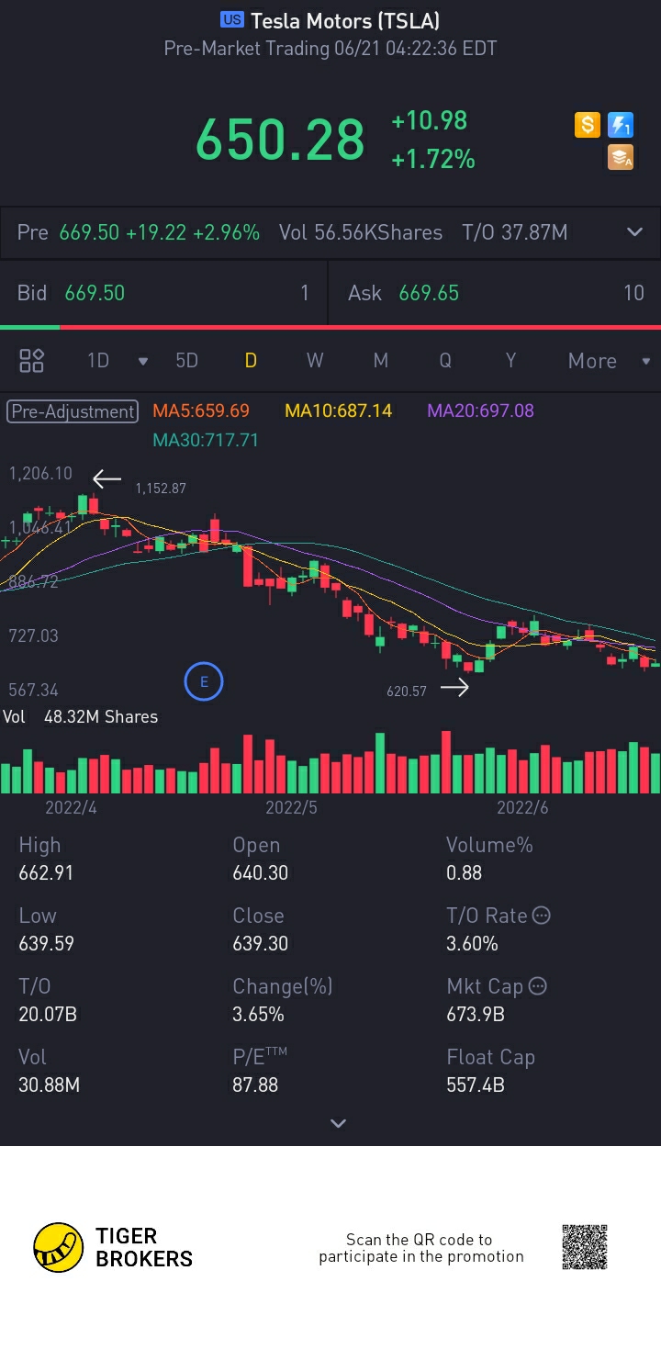
Task: Switch to the Y yearly chart tab
Action: [x=511, y=361]
